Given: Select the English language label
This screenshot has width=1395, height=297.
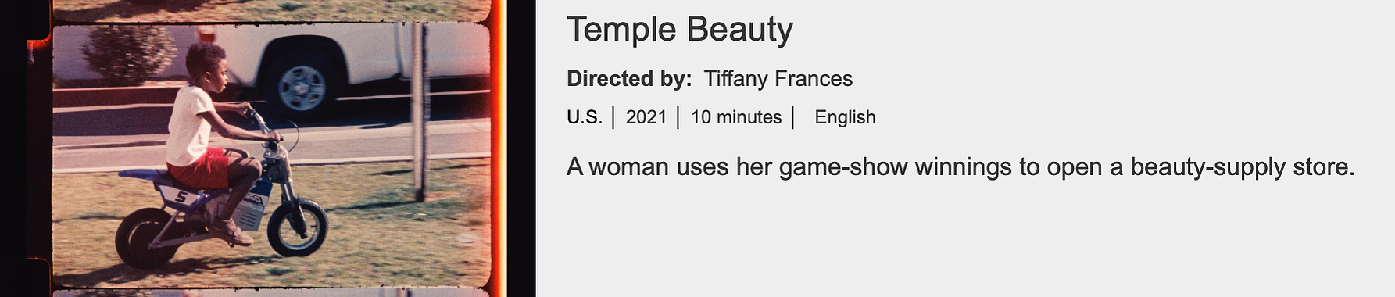Looking at the screenshot, I should (845, 117).
